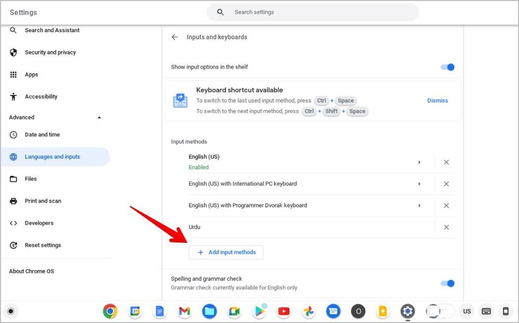This screenshot has width=519, height=323.
Task: Click Add input methods button
Action: [x=226, y=252]
